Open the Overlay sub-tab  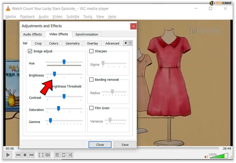tap(92, 44)
